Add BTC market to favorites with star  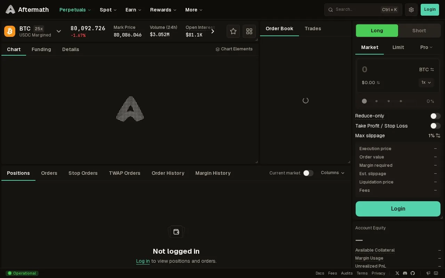233,31
